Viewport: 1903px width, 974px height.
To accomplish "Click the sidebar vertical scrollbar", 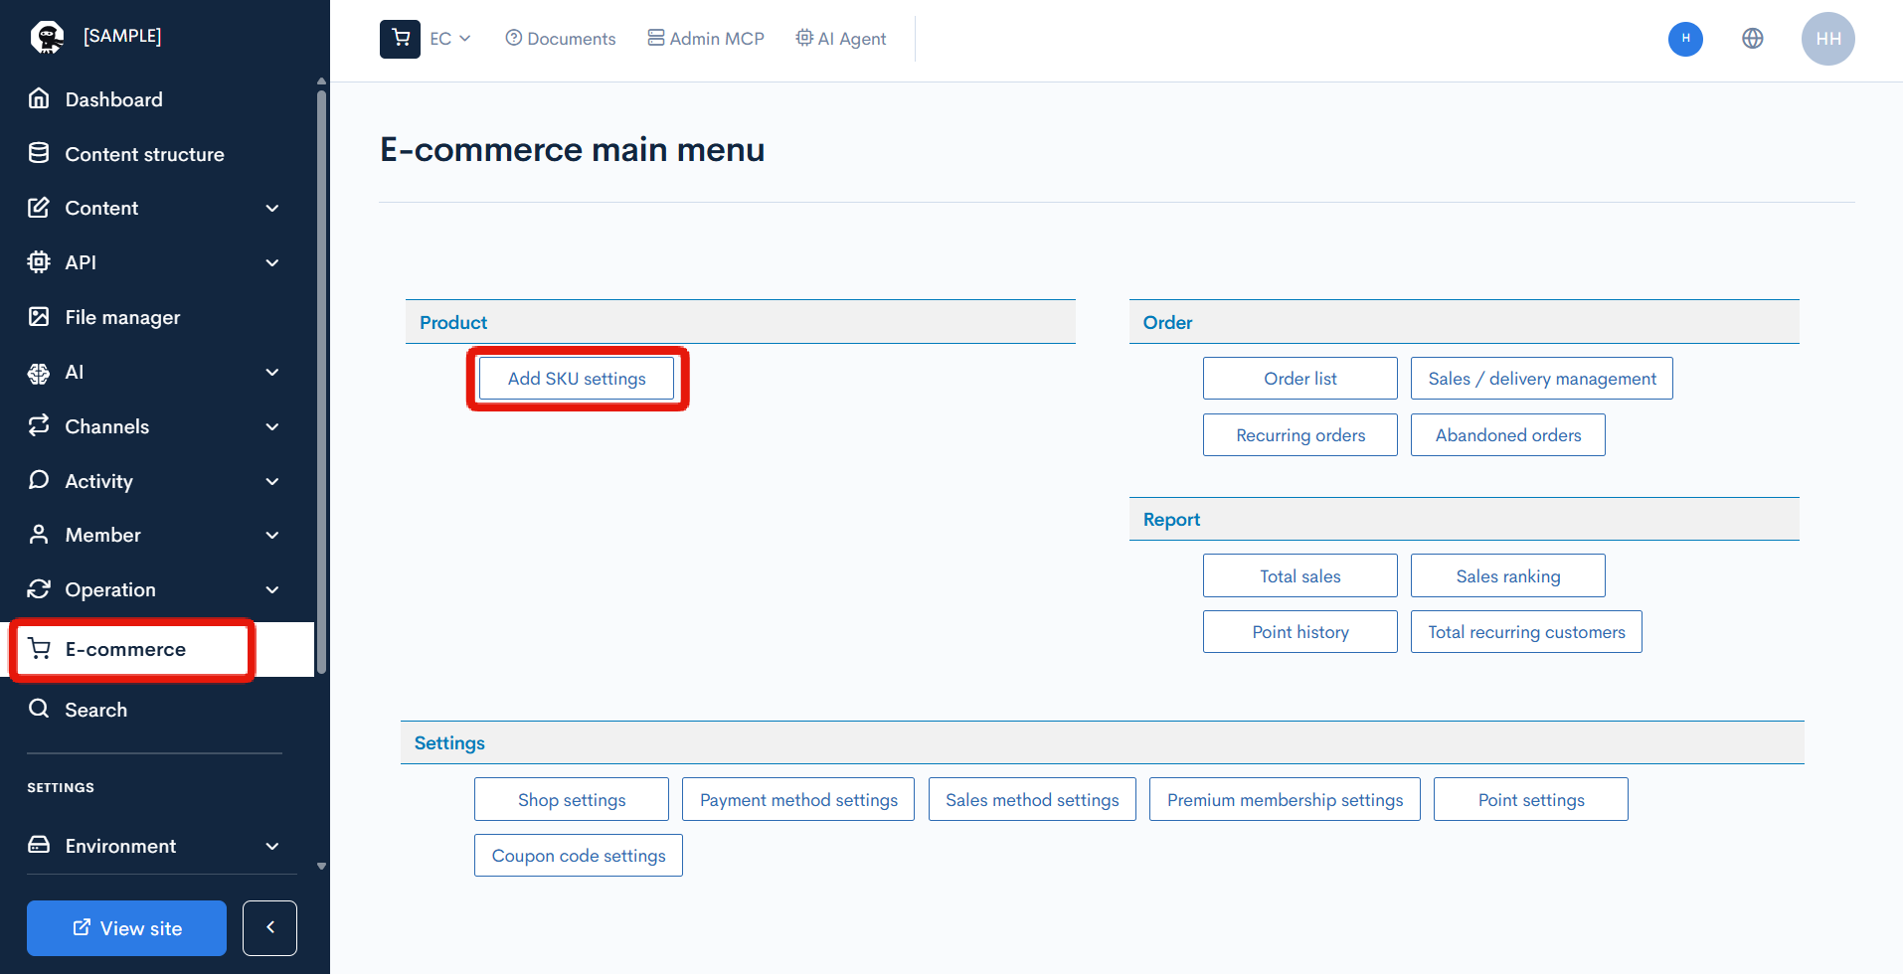I will tap(321, 383).
